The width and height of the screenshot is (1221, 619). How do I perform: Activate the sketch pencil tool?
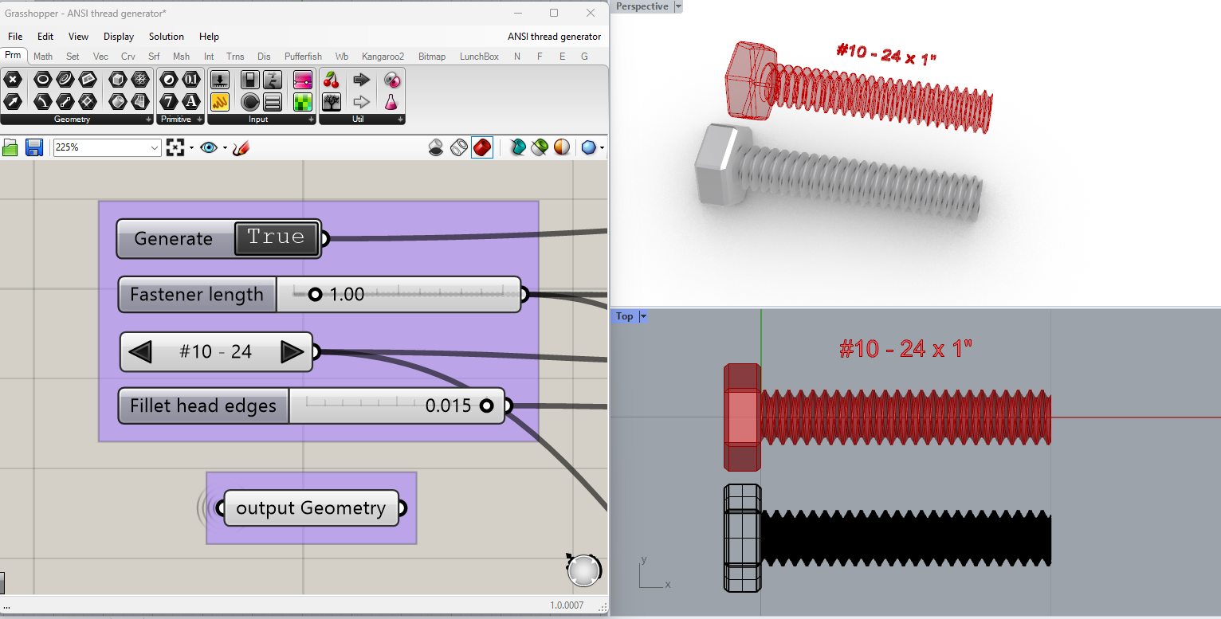241,147
